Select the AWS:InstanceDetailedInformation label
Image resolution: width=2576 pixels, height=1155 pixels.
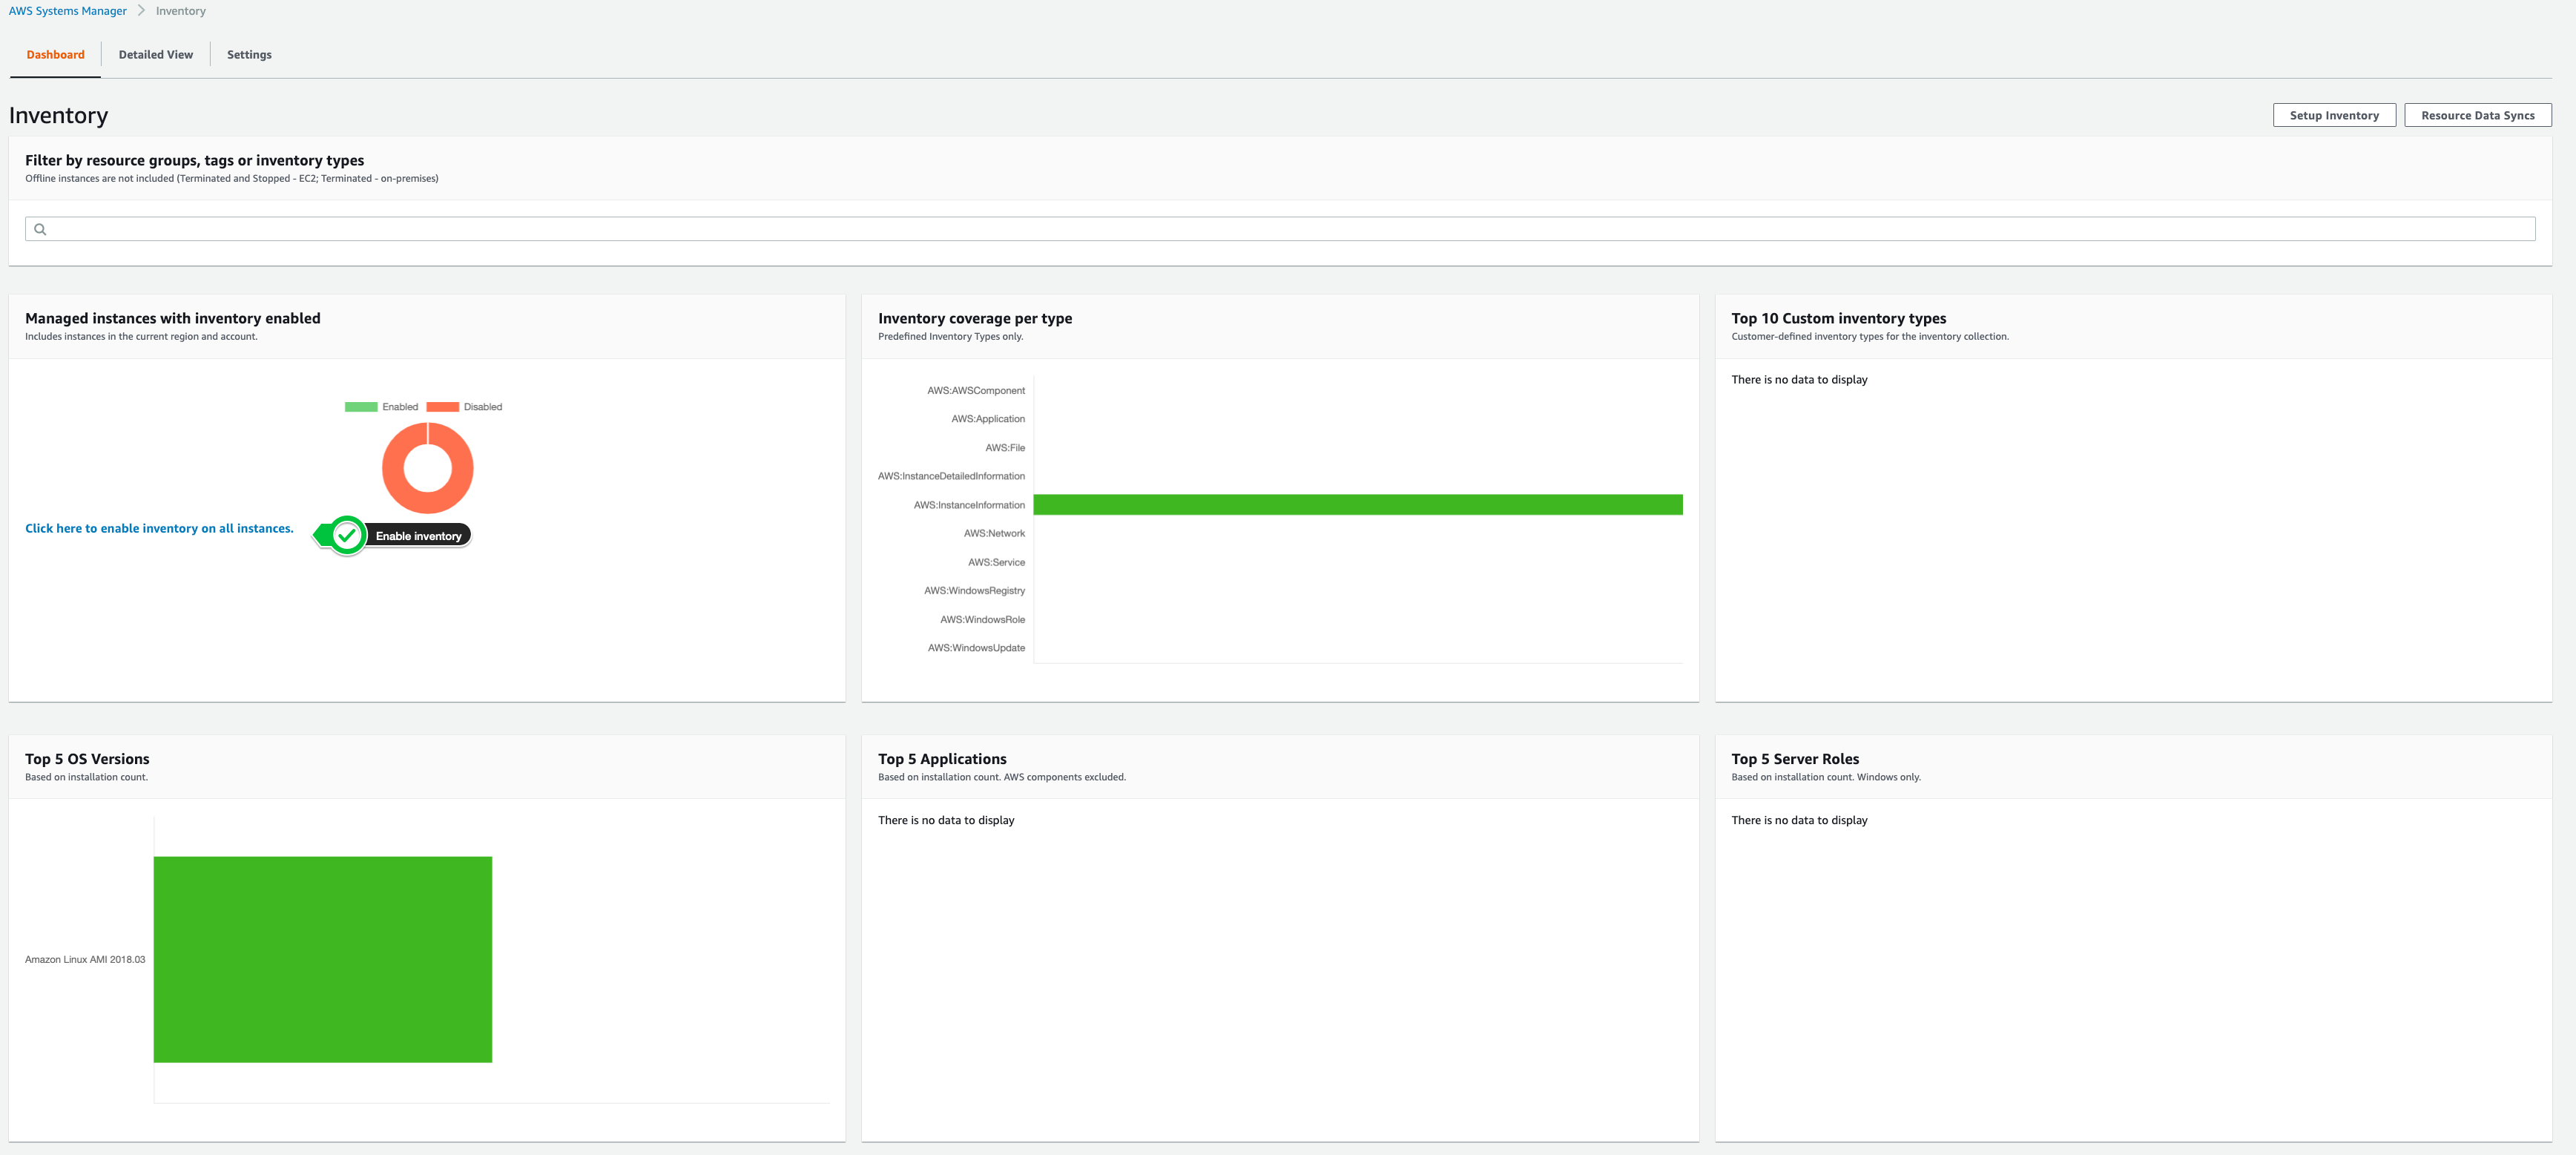tap(951, 476)
